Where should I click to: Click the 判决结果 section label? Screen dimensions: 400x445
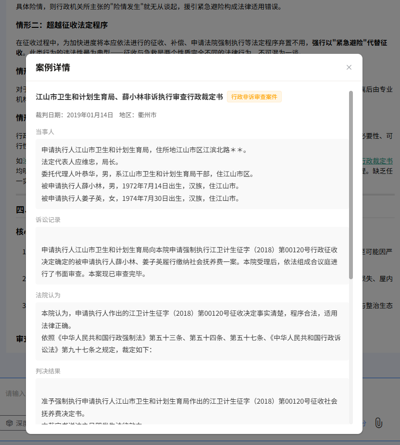point(48,371)
